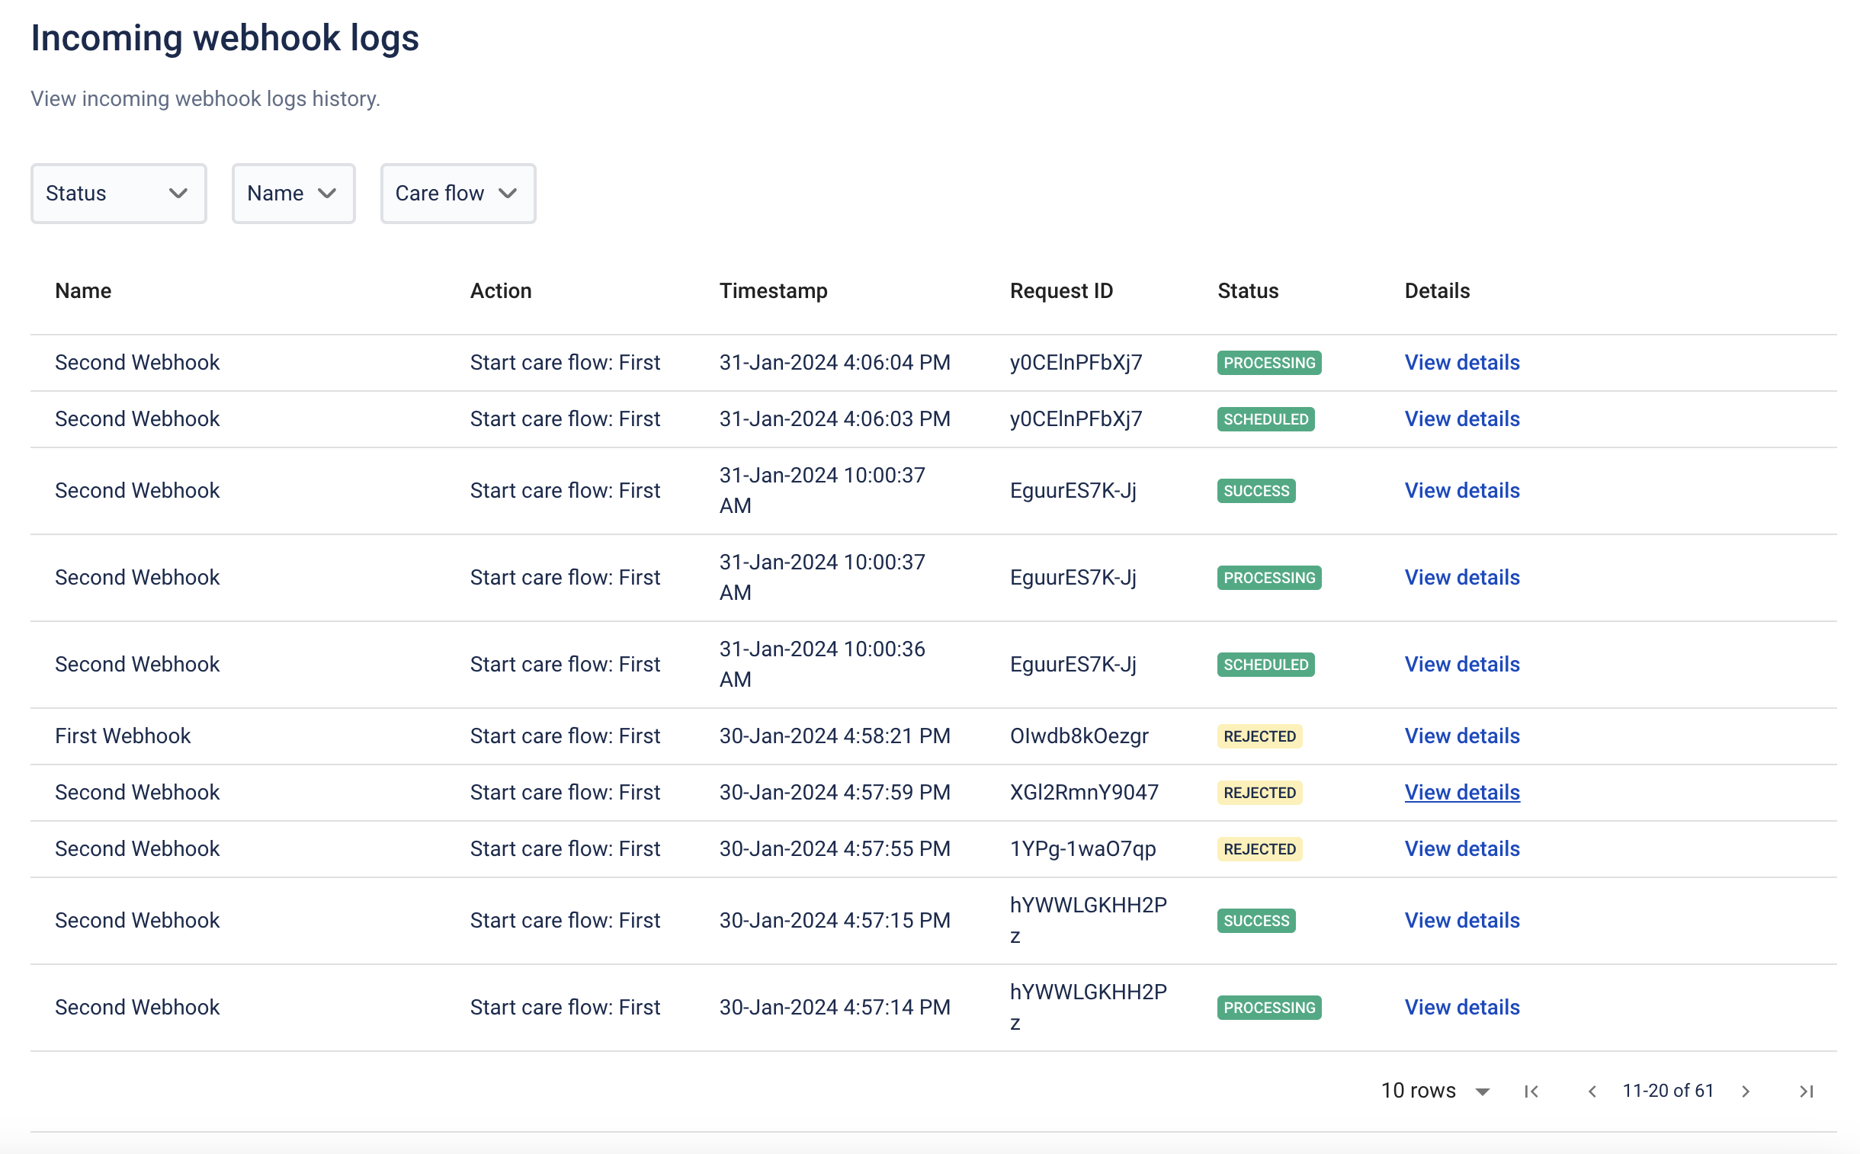Click the Action column header
This screenshot has height=1154, width=1860.
(x=501, y=291)
